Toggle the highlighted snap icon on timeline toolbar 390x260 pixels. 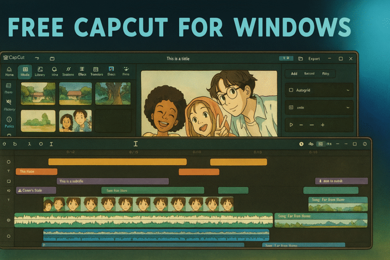pos(321,144)
